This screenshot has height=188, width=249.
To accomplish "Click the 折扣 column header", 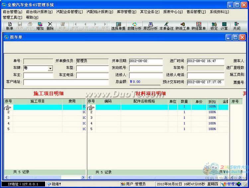I will (212, 101).
